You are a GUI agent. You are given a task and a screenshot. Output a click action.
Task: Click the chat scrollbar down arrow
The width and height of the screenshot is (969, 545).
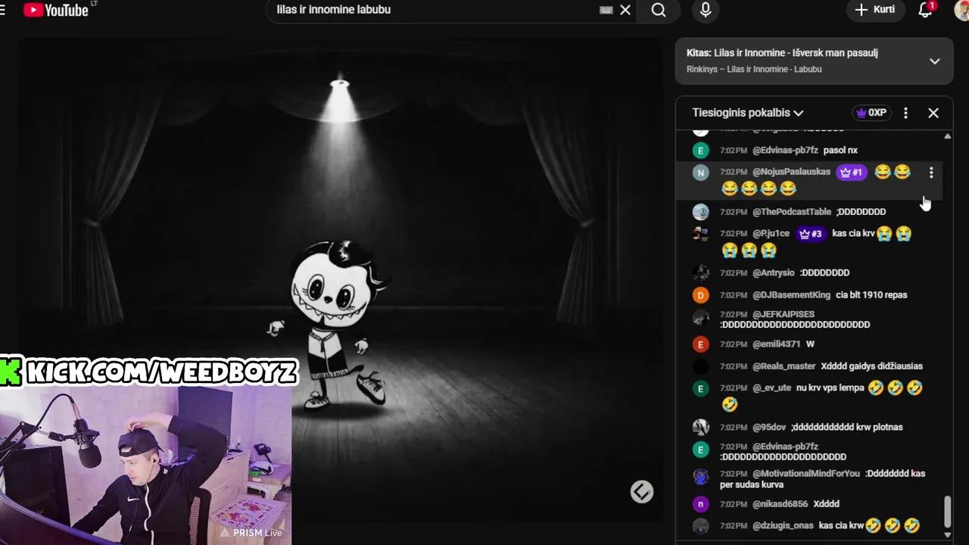click(x=948, y=534)
